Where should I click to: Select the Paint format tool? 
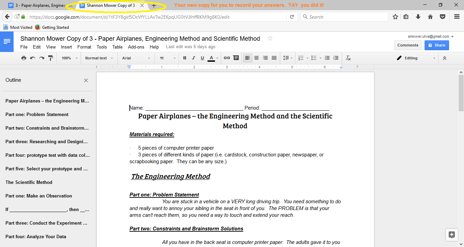[x=50, y=58]
